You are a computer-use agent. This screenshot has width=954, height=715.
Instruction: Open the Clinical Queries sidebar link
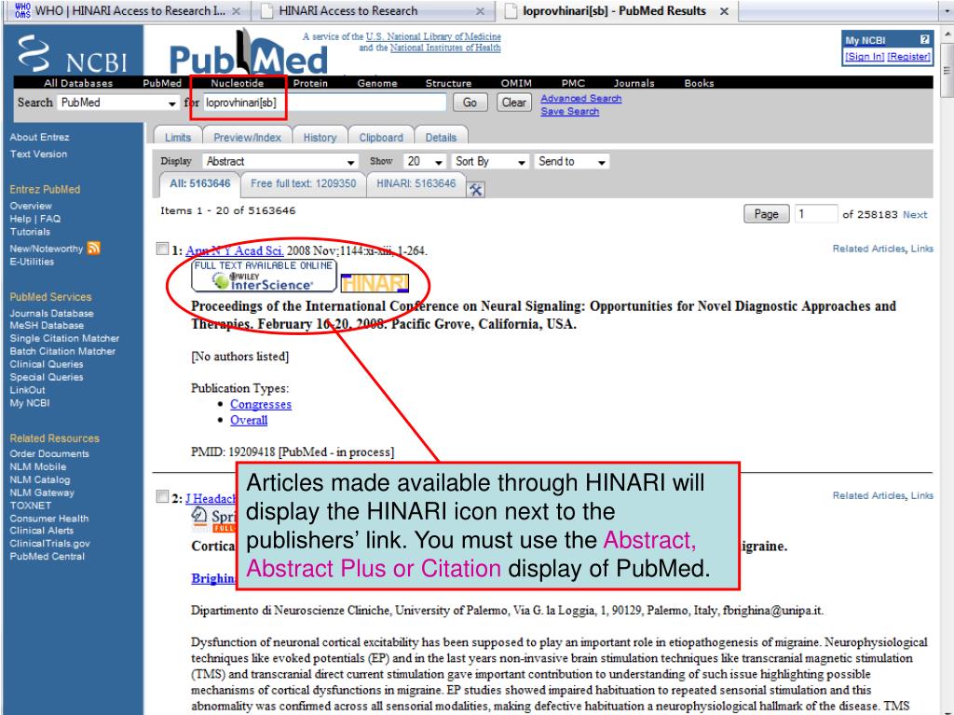(x=47, y=364)
